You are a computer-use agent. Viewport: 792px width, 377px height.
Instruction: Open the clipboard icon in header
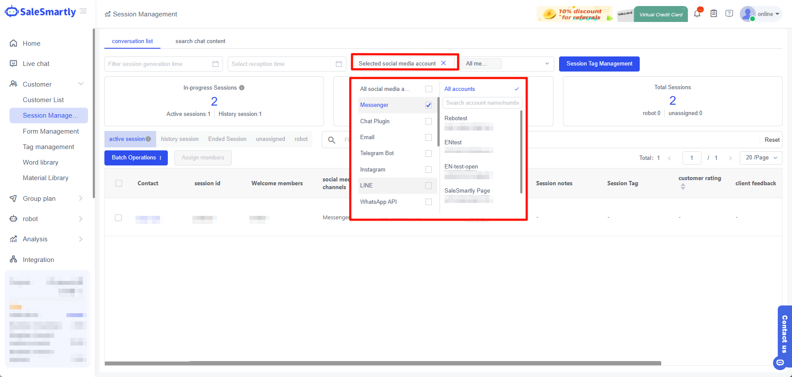(x=713, y=14)
